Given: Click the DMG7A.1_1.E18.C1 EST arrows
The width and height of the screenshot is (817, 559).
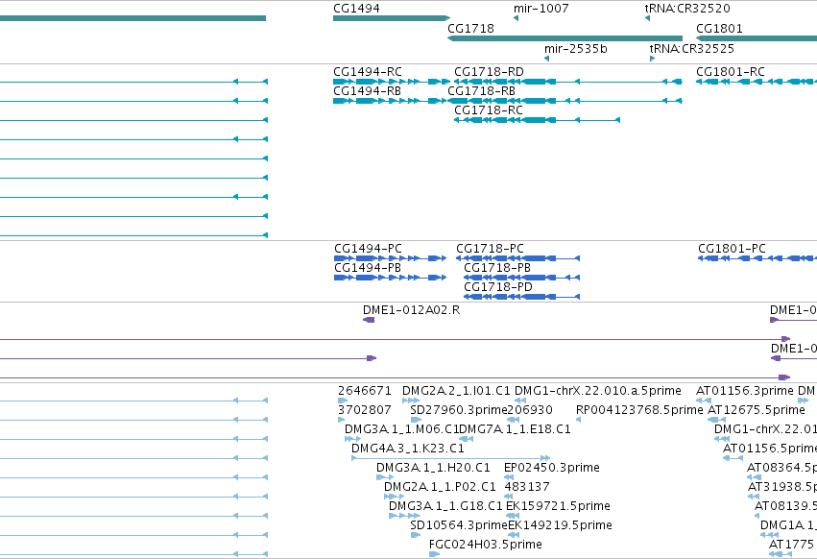Looking at the screenshot, I should coord(466,439).
